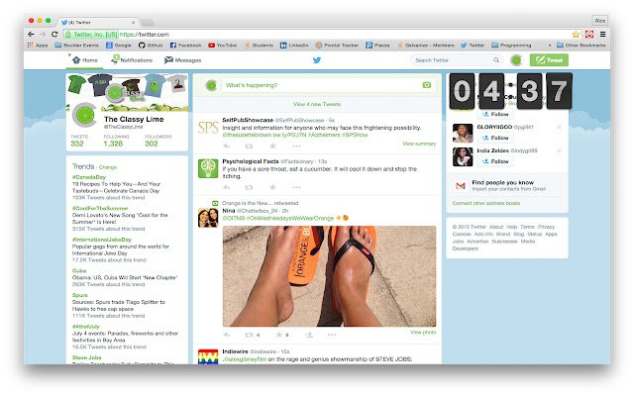Retweet the SelfPubShowcase tweet

click(249, 146)
